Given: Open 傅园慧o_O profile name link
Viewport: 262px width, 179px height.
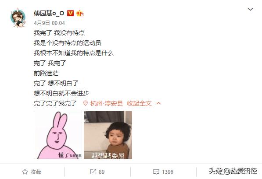Looking at the screenshot, I should coord(49,13).
